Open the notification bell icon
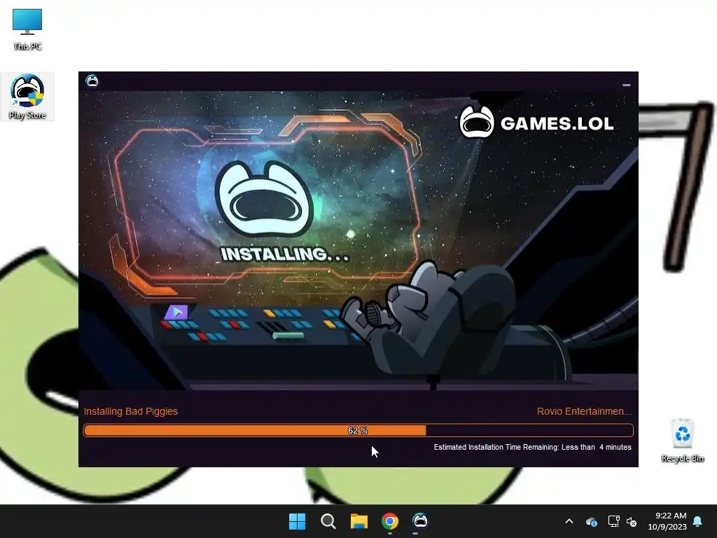Viewport: 717px width, 538px height. (698, 521)
